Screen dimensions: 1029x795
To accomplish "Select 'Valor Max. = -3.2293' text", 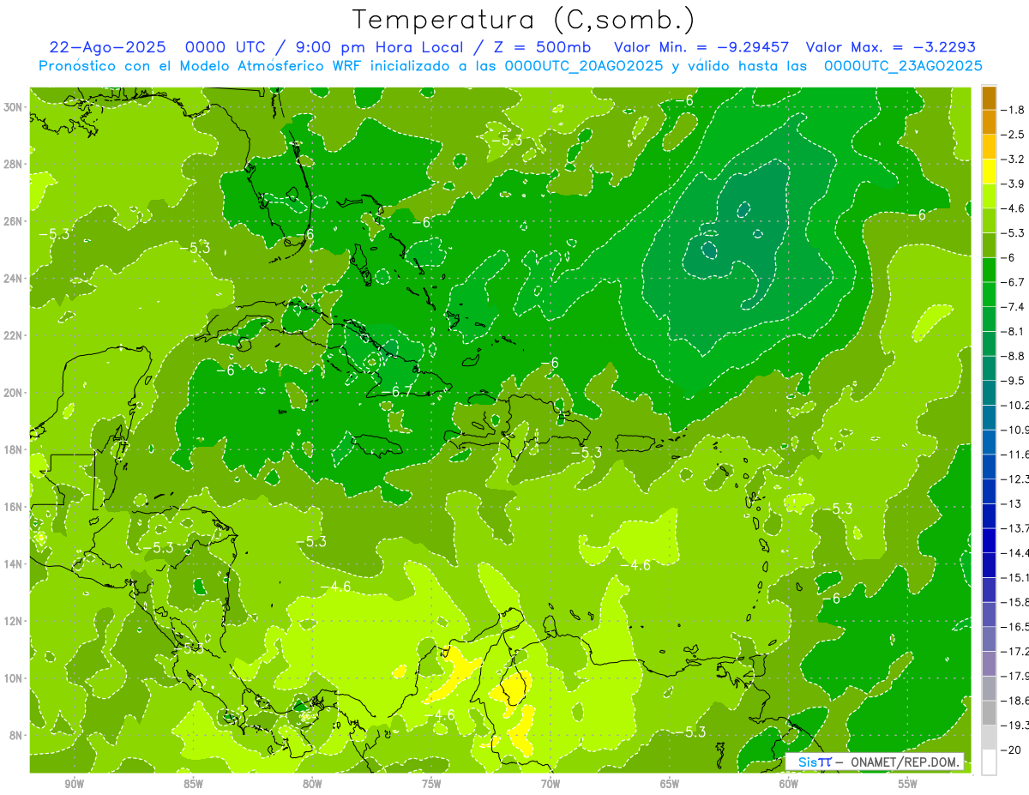I will click(891, 47).
